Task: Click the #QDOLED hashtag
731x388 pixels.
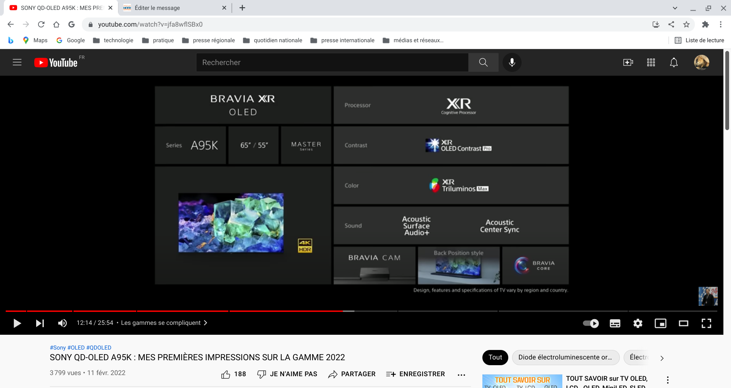Action: click(99, 348)
